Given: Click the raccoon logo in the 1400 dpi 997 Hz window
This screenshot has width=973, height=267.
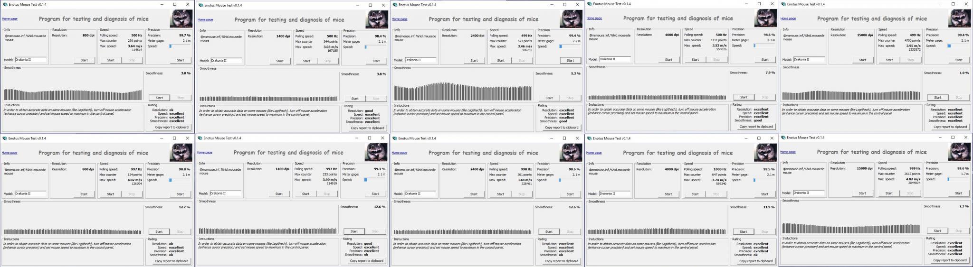Looking at the screenshot, I should coord(376,152).
